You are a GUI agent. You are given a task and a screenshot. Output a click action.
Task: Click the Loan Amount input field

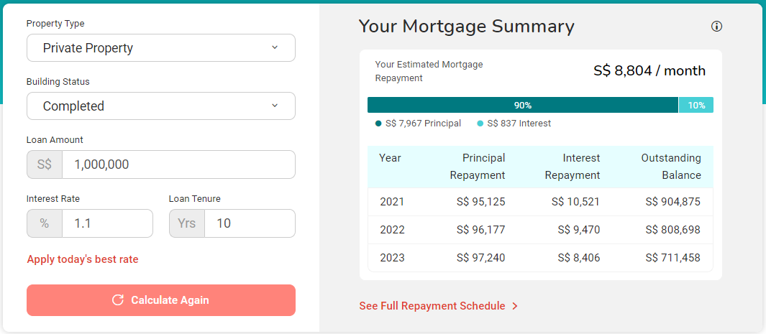point(178,164)
